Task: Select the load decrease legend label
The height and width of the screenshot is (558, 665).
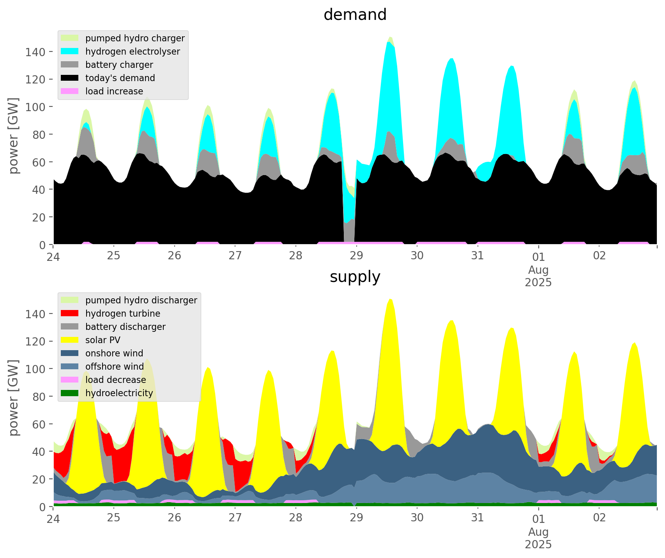Action: tap(115, 380)
